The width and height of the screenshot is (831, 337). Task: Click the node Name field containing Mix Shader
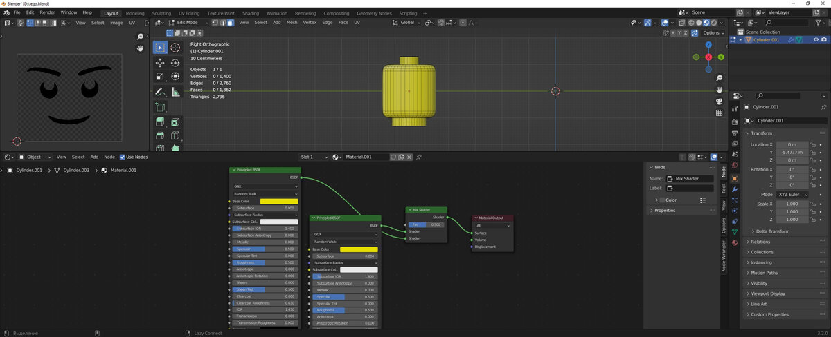coord(690,179)
